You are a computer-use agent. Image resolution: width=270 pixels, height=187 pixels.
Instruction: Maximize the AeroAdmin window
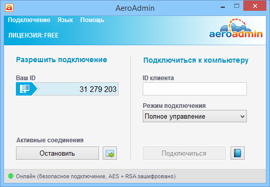click(x=237, y=6)
